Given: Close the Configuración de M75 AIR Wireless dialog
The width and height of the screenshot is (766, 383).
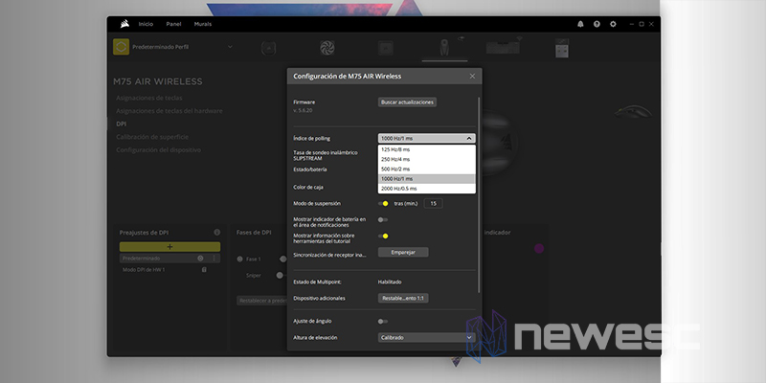Looking at the screenshot, I should (472, 77).
